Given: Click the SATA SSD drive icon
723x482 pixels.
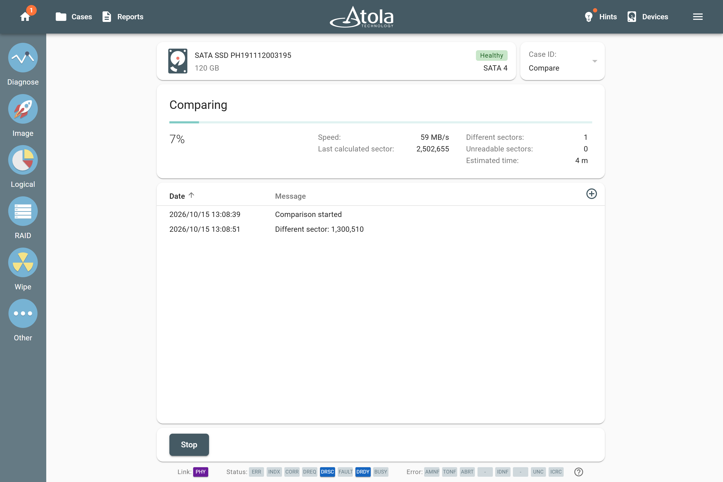Looking at the screenshot, I should coord(178,61).
